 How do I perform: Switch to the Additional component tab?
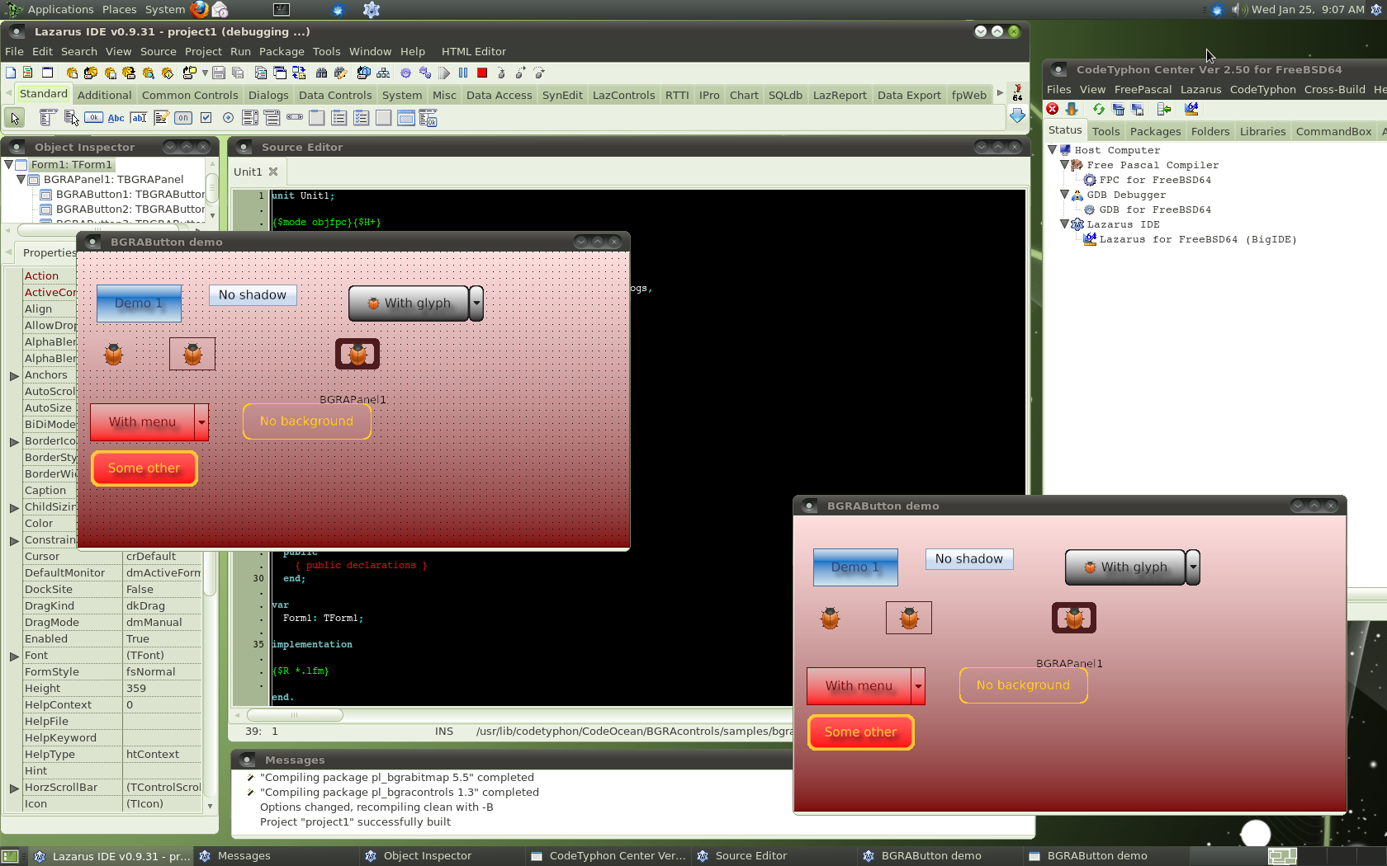[105, 95]
